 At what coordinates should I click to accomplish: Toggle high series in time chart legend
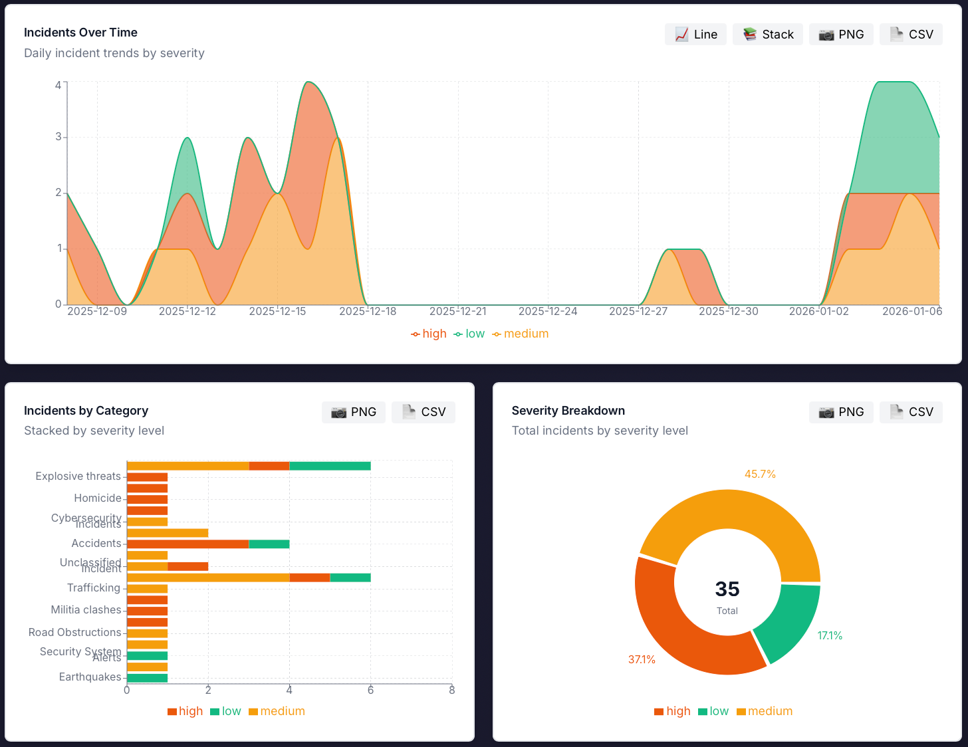pyautogui.click(x=429, y=334)
